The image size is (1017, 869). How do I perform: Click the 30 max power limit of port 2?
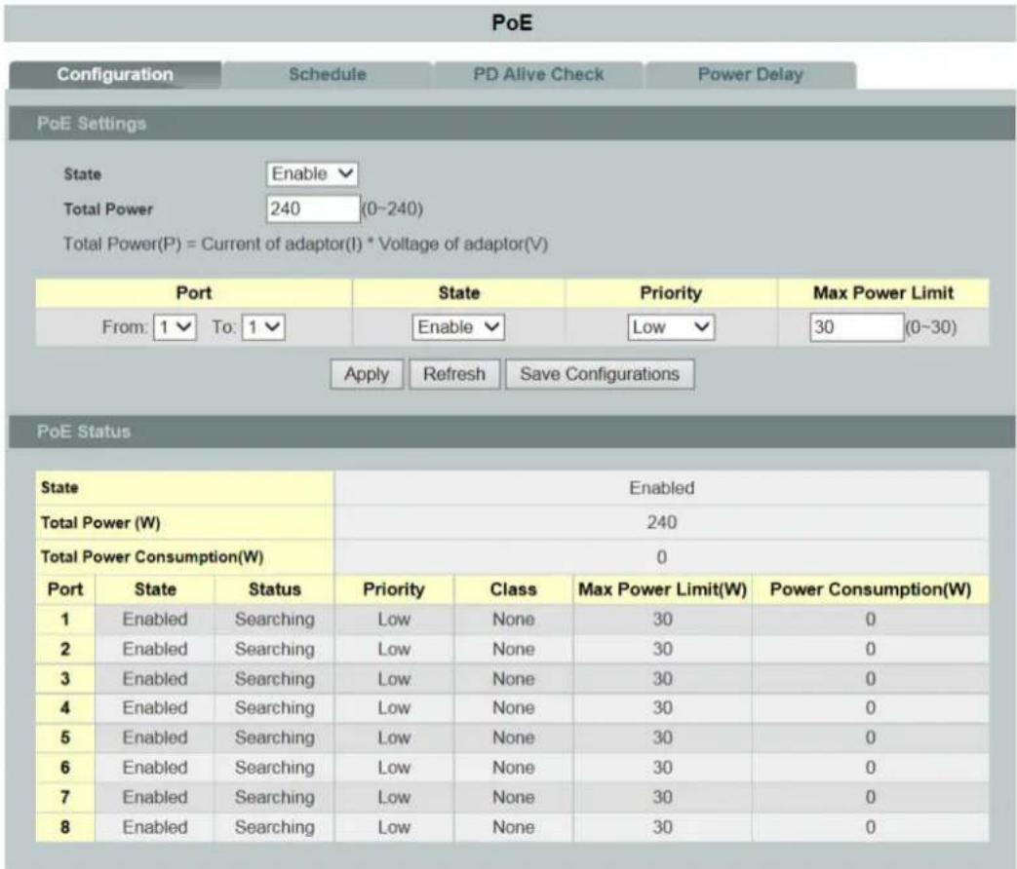pyautogui.click(x=662, y=650)
